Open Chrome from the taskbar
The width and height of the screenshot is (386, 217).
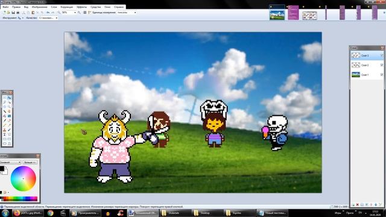[x=51, y=213]
